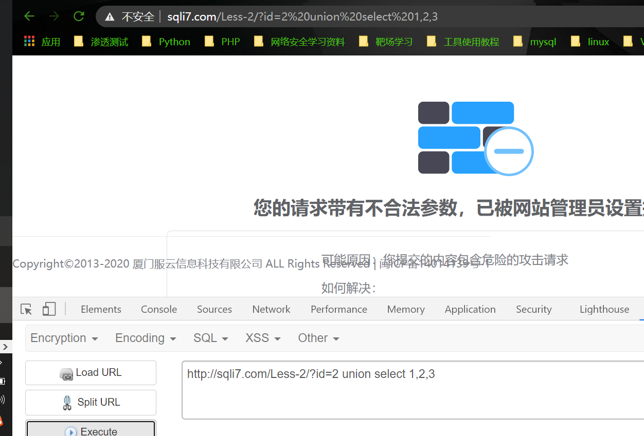The height and width of the screenshot is (436, 644).
Task: Expand the XSS dropdown menu
Action: tap(263, 338)
